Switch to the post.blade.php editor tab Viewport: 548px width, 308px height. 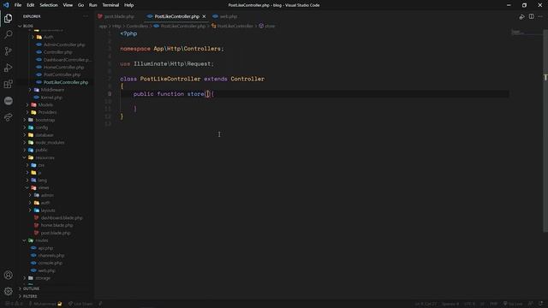(118, 16)
